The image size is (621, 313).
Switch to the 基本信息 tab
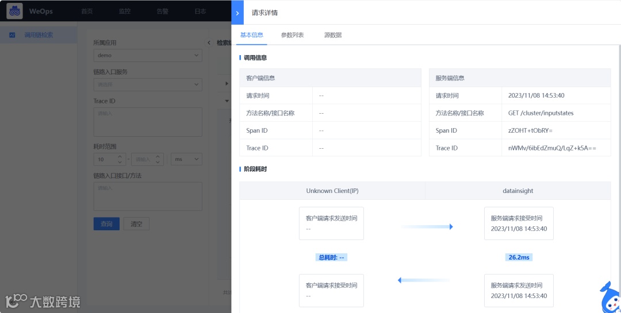point(251,35)
